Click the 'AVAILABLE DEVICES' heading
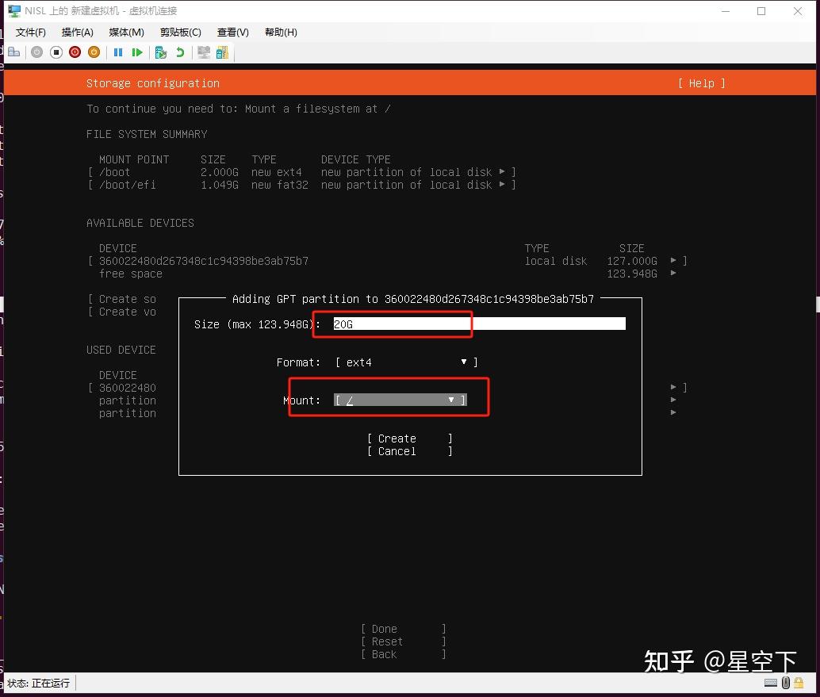This screenshot has width=820, height=697. (x=140, y=224)
